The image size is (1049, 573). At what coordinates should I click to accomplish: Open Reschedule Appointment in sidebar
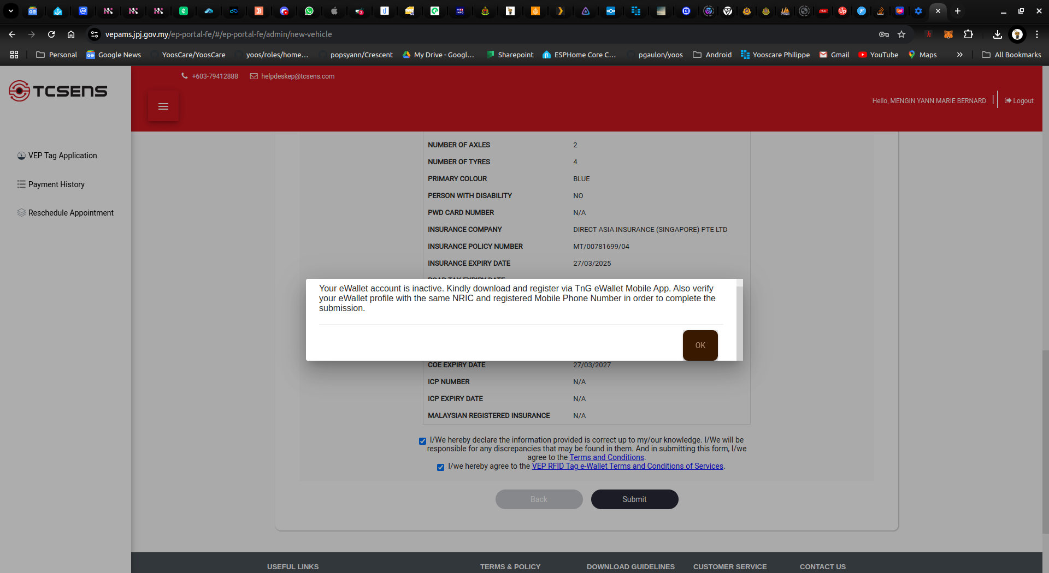point(70,213)
